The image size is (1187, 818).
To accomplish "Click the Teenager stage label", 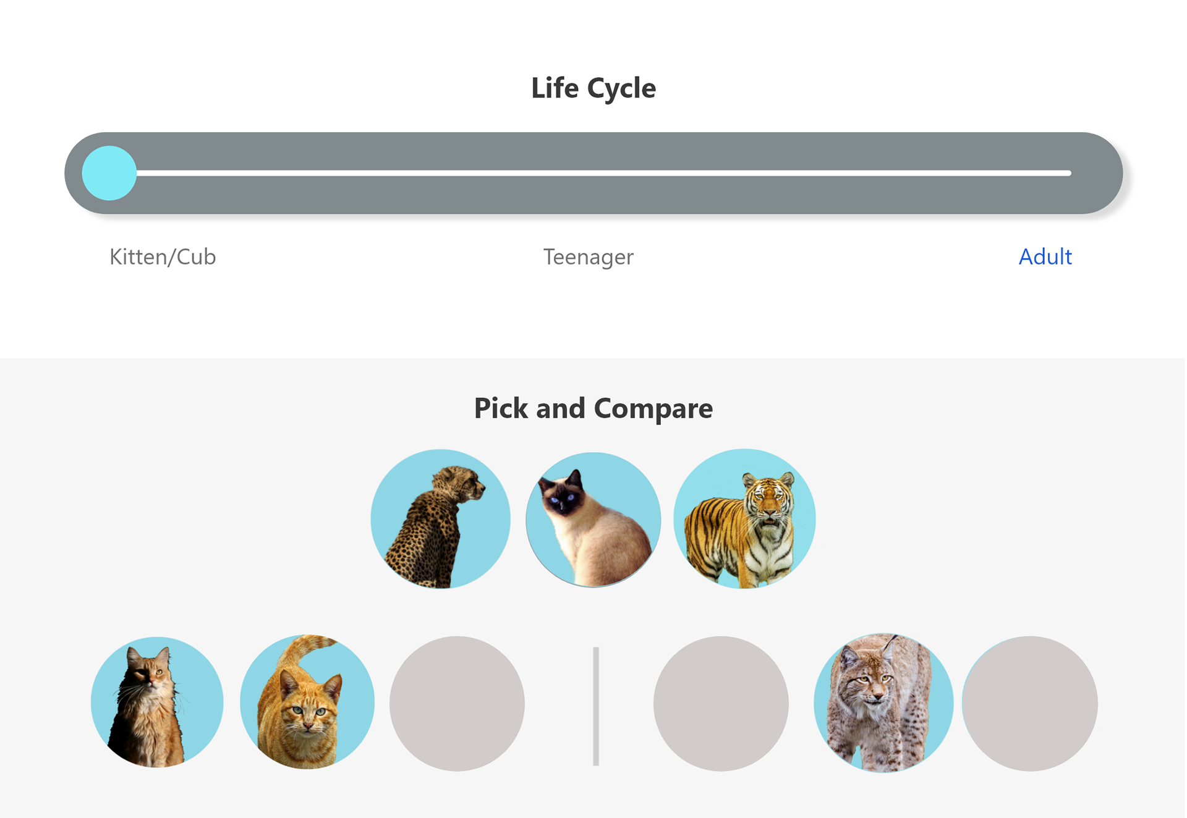I will point(588,257).
